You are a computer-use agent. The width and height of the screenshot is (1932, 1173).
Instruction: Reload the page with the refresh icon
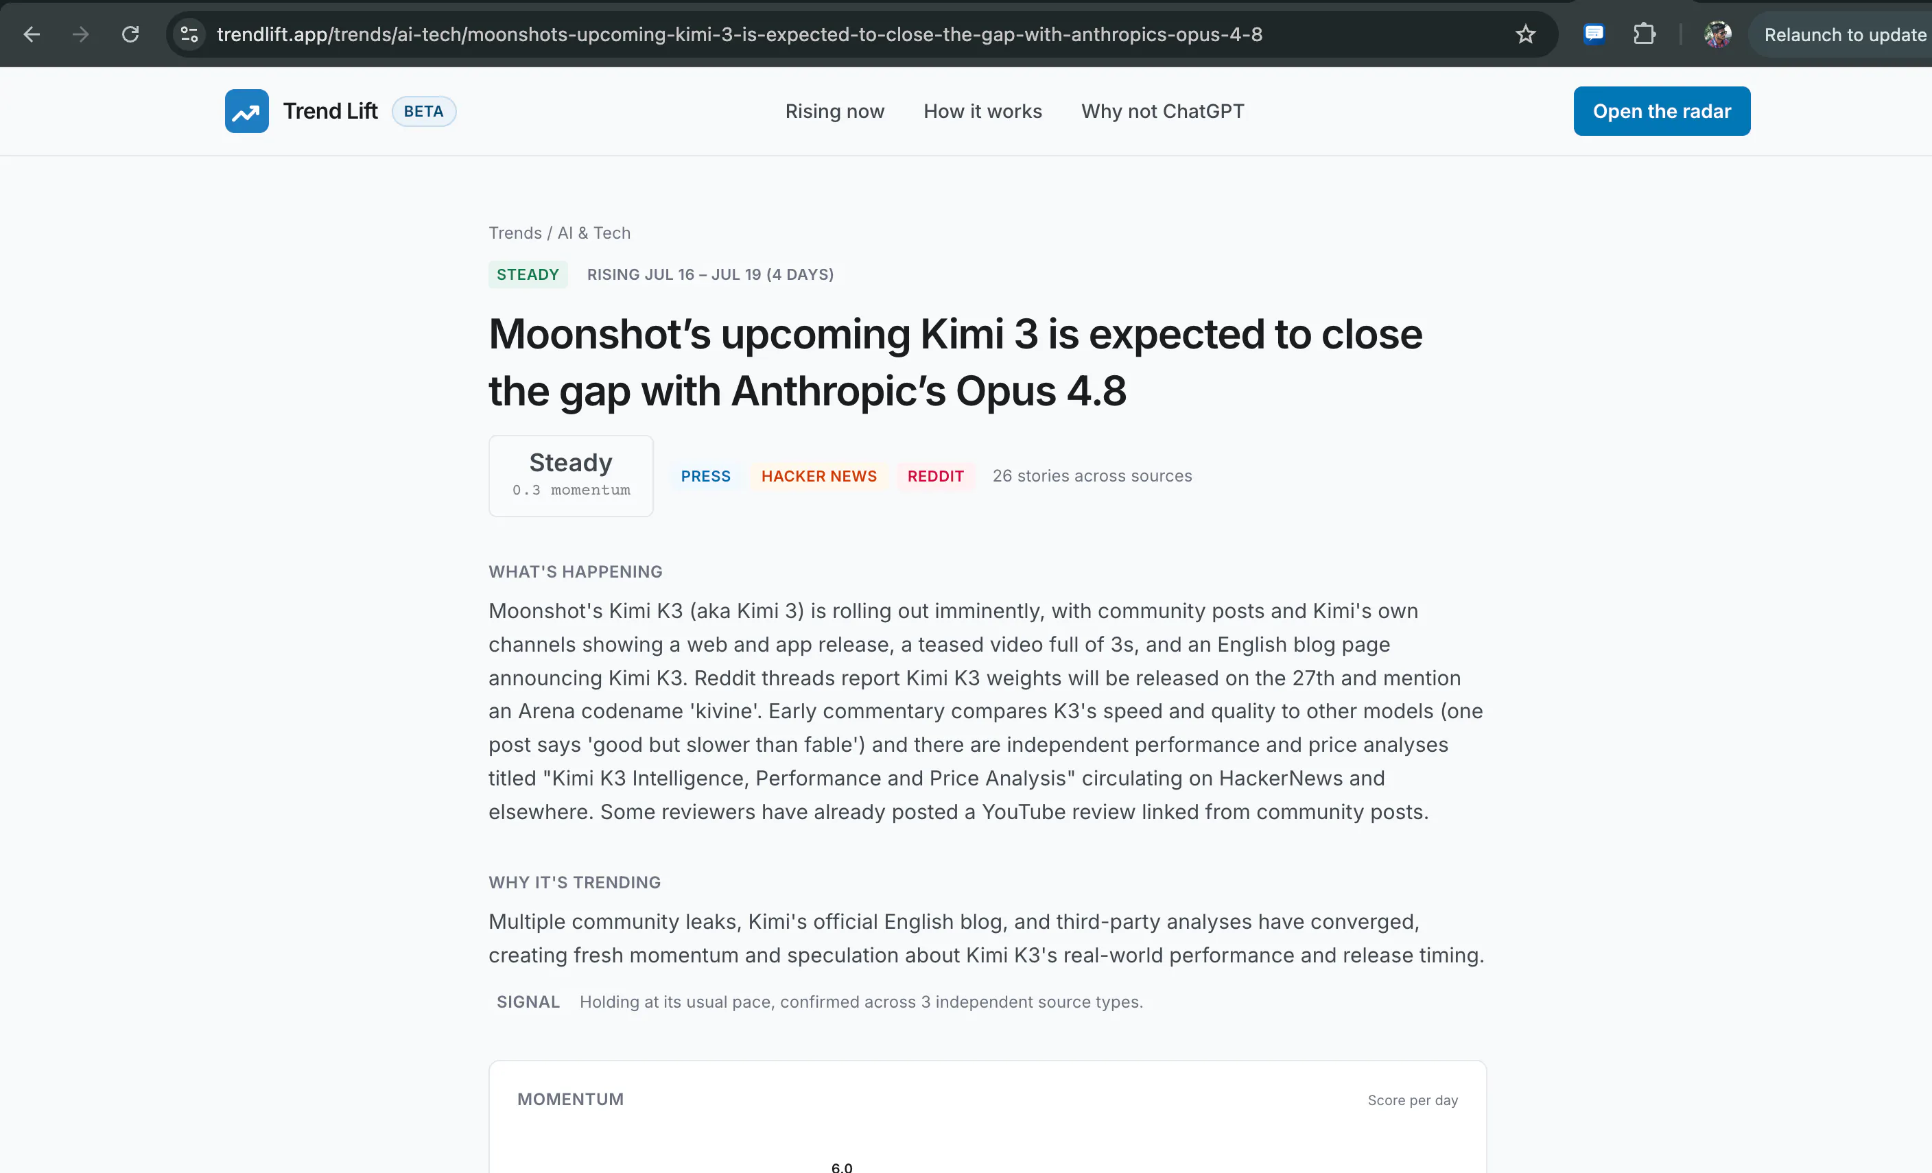130,34
